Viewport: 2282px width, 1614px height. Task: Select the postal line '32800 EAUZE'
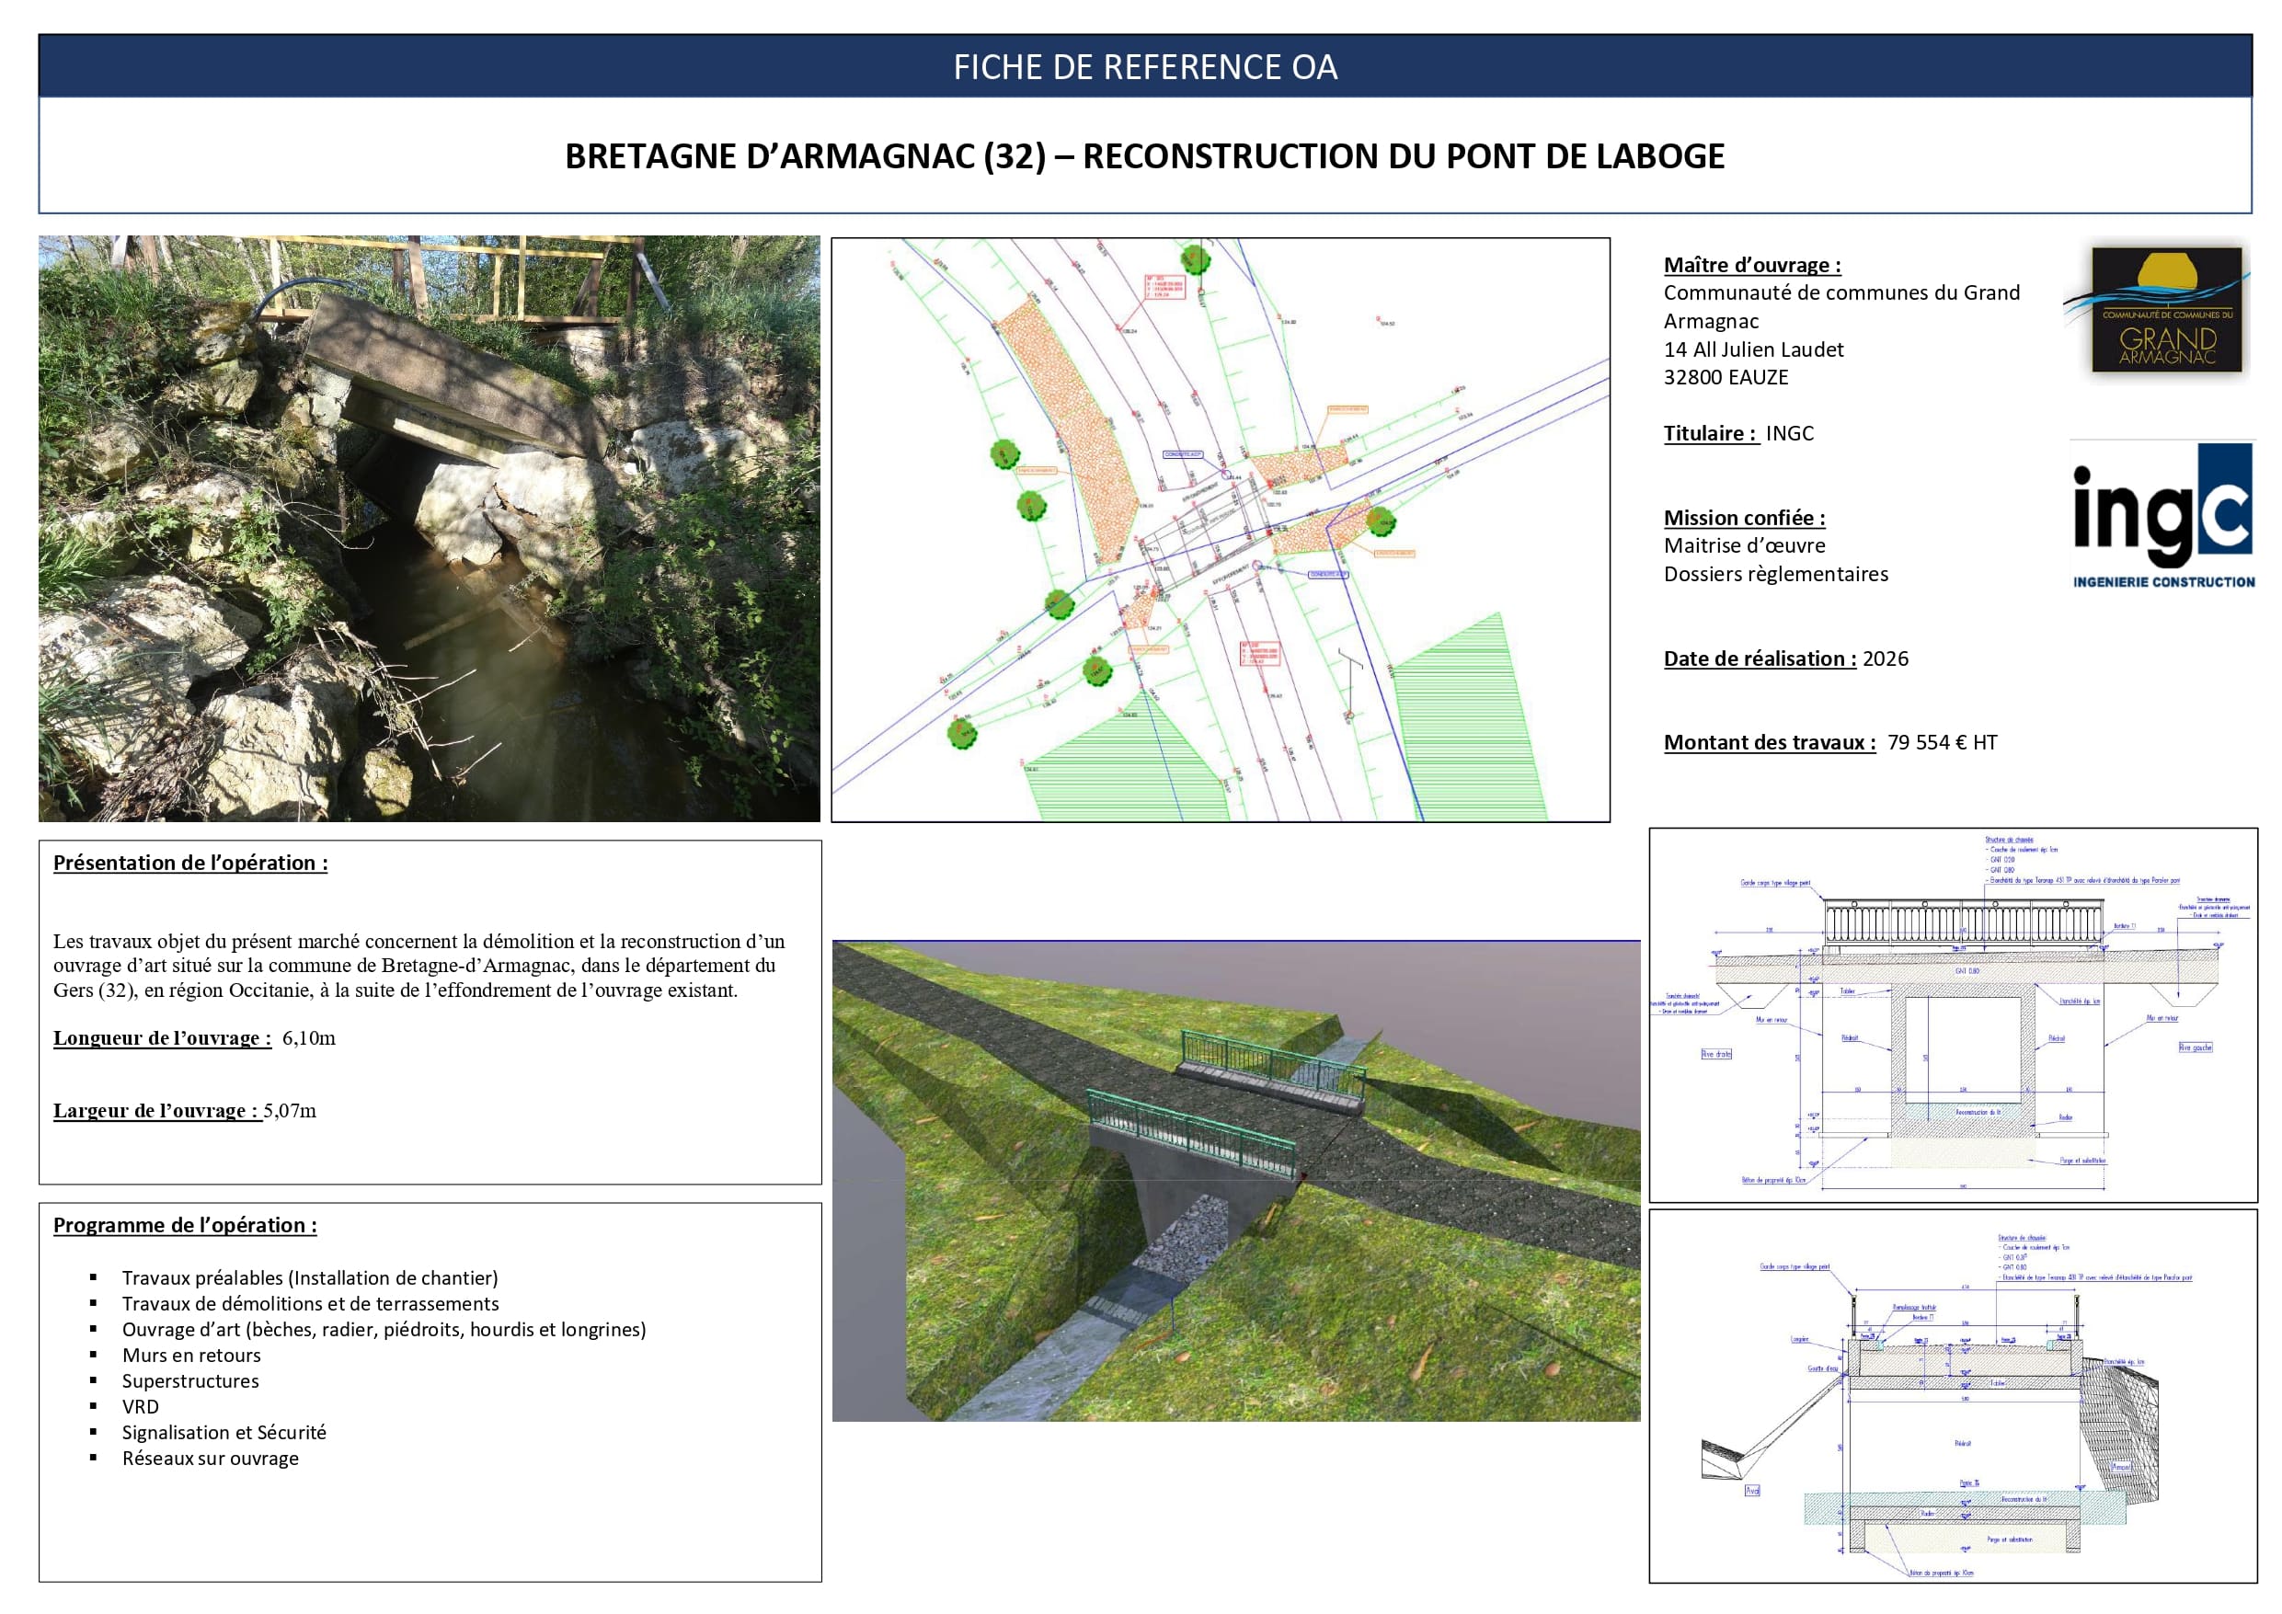[x=1726, y=378]
